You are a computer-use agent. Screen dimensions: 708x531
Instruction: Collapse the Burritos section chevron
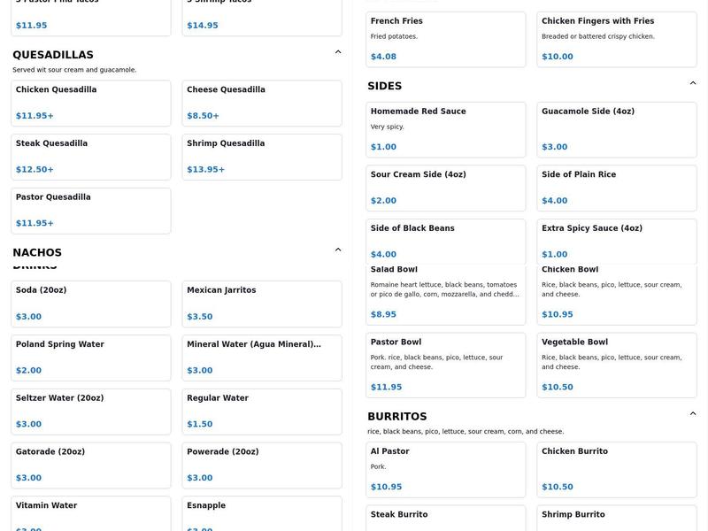(693, 413)
